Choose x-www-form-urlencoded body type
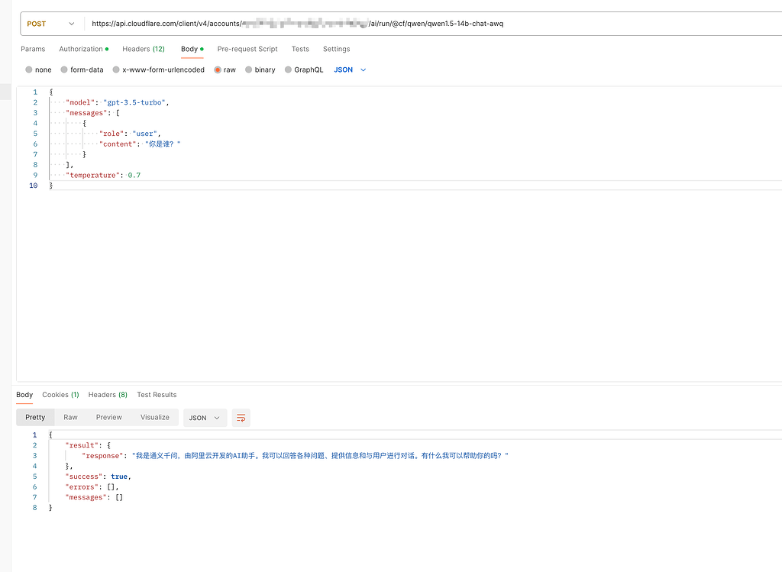Screen dimensions: 782x572 click(x=116, y=69)
